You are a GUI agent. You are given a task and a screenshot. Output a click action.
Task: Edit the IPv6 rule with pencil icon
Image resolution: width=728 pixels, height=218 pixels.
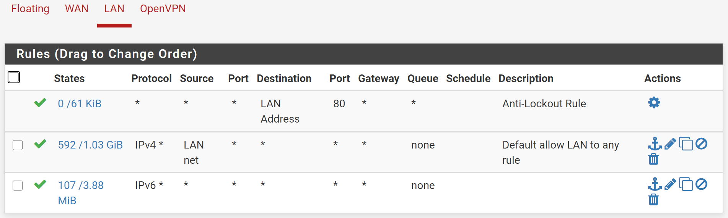(670, 184)
